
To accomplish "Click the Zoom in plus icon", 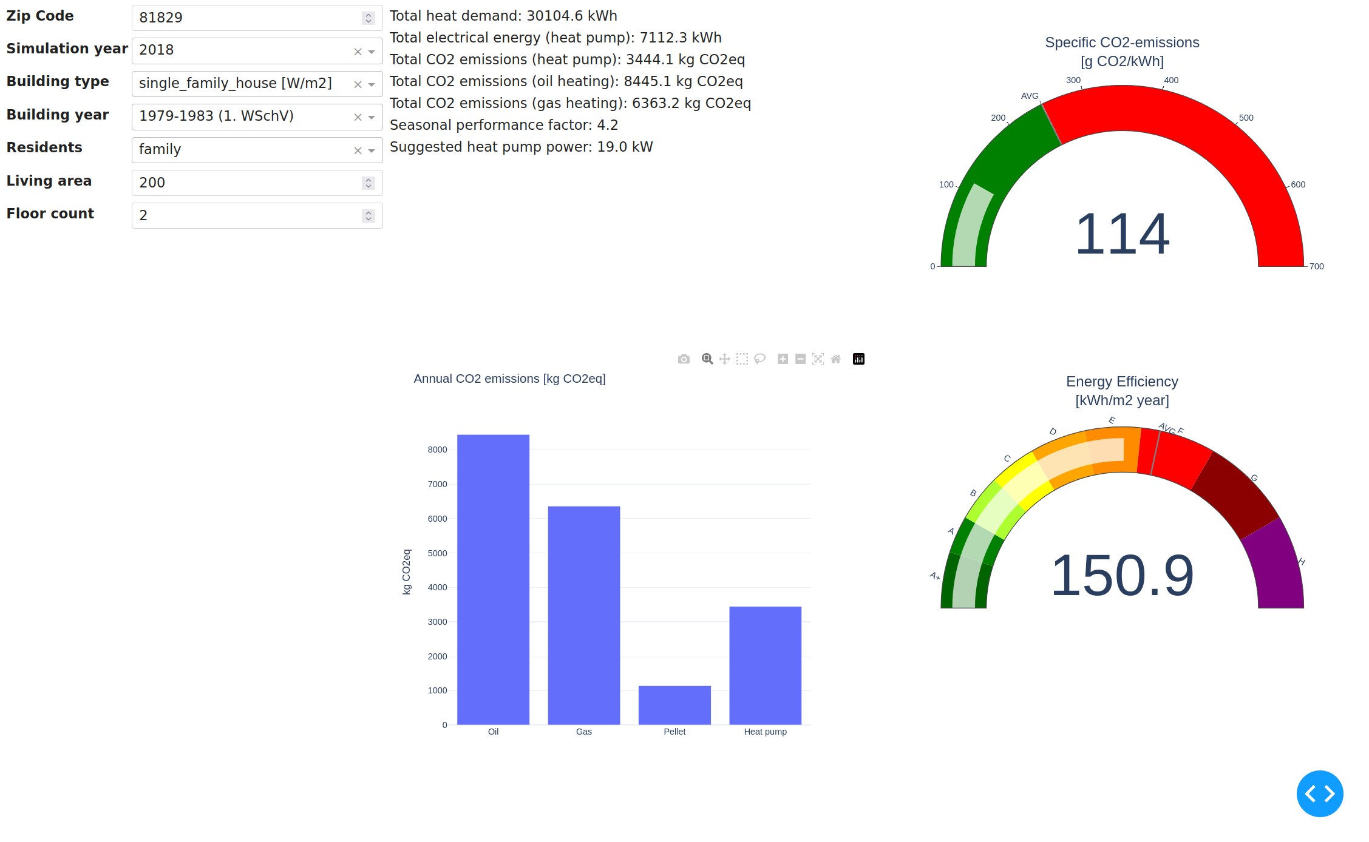I will (x=783, y=359).
